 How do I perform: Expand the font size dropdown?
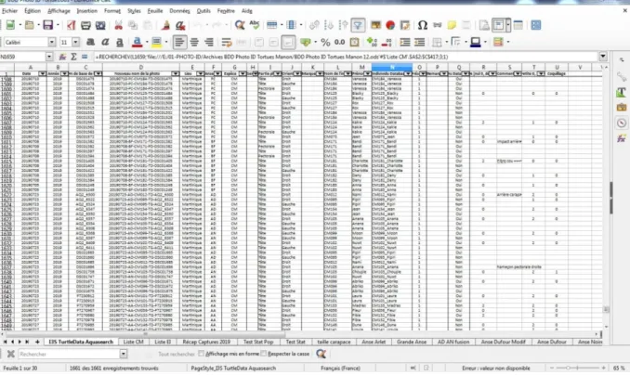[75, 42]
